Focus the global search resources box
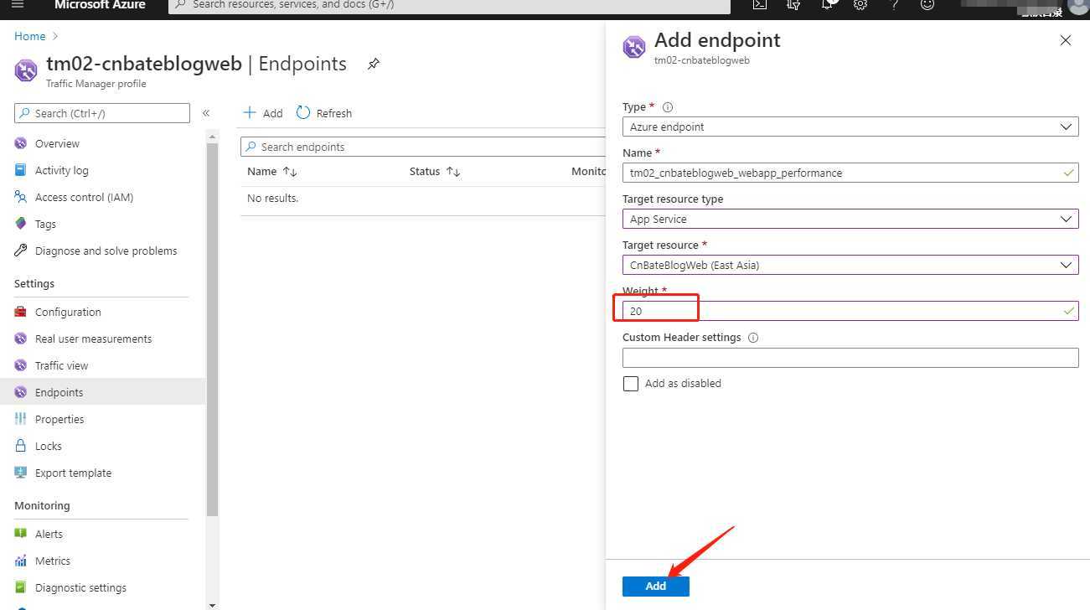 (449, 5)
